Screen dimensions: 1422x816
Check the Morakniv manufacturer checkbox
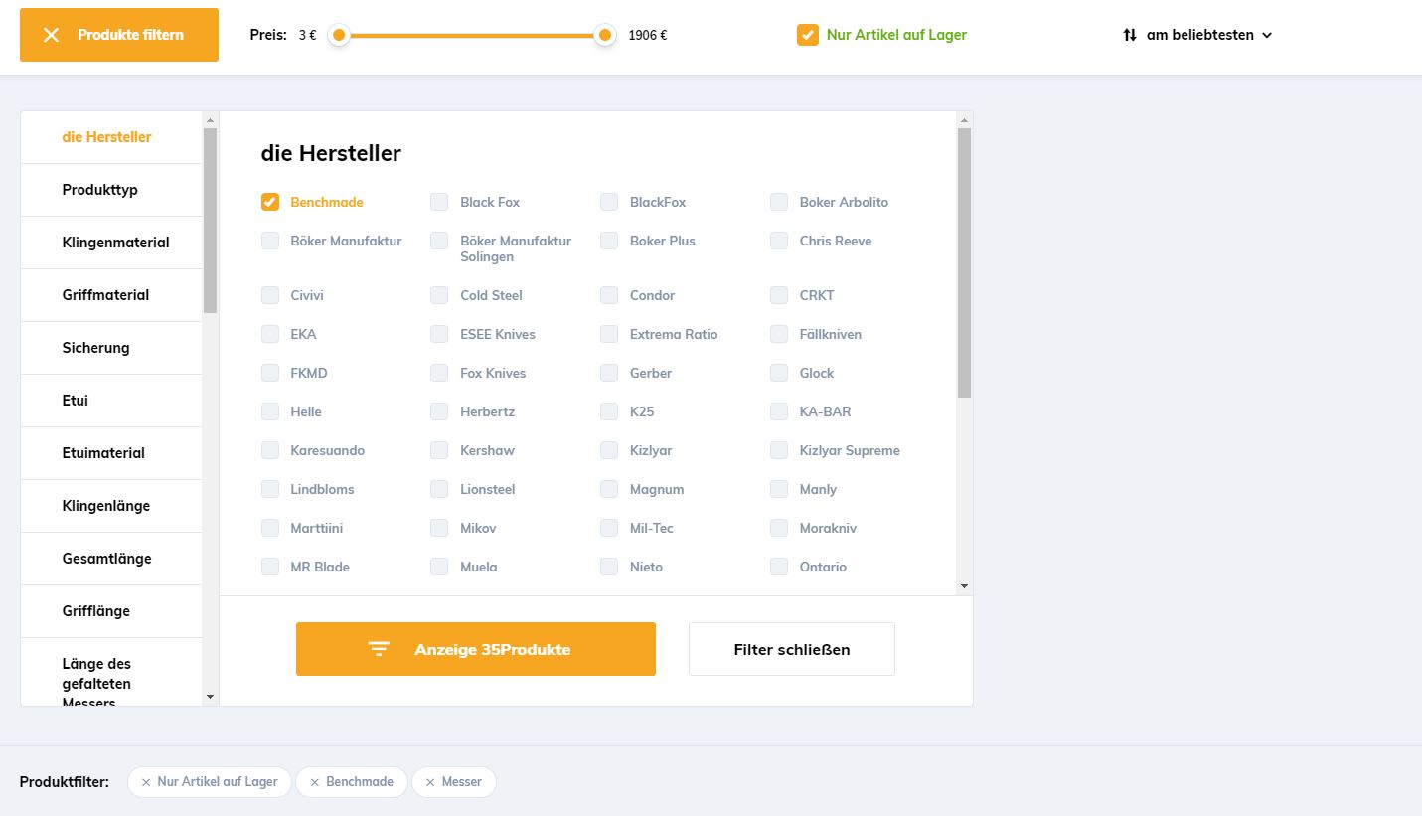pyautogui.click(x=779, y=528)
